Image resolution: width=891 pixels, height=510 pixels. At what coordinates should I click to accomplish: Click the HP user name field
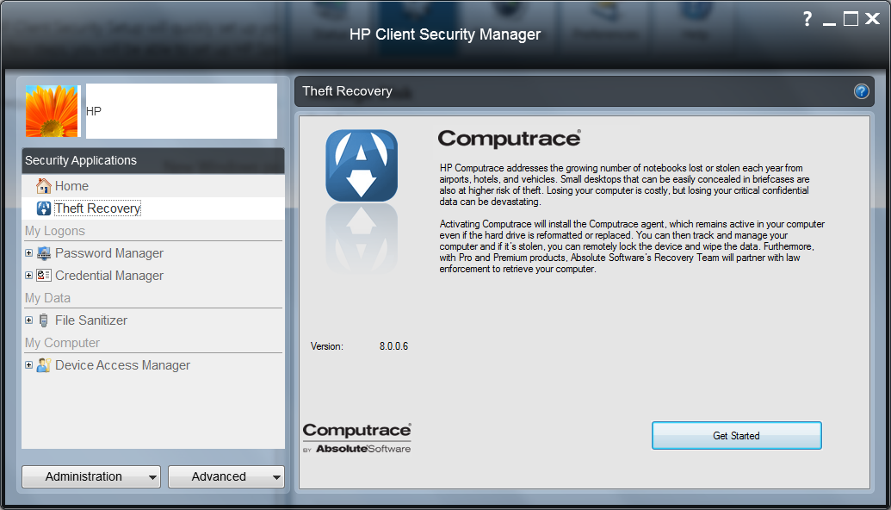182,111
